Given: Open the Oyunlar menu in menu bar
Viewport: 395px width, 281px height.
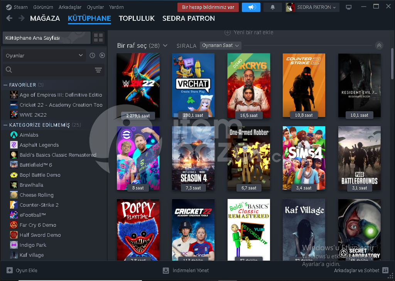Looking at the screenshot, I should coord(95,7).
